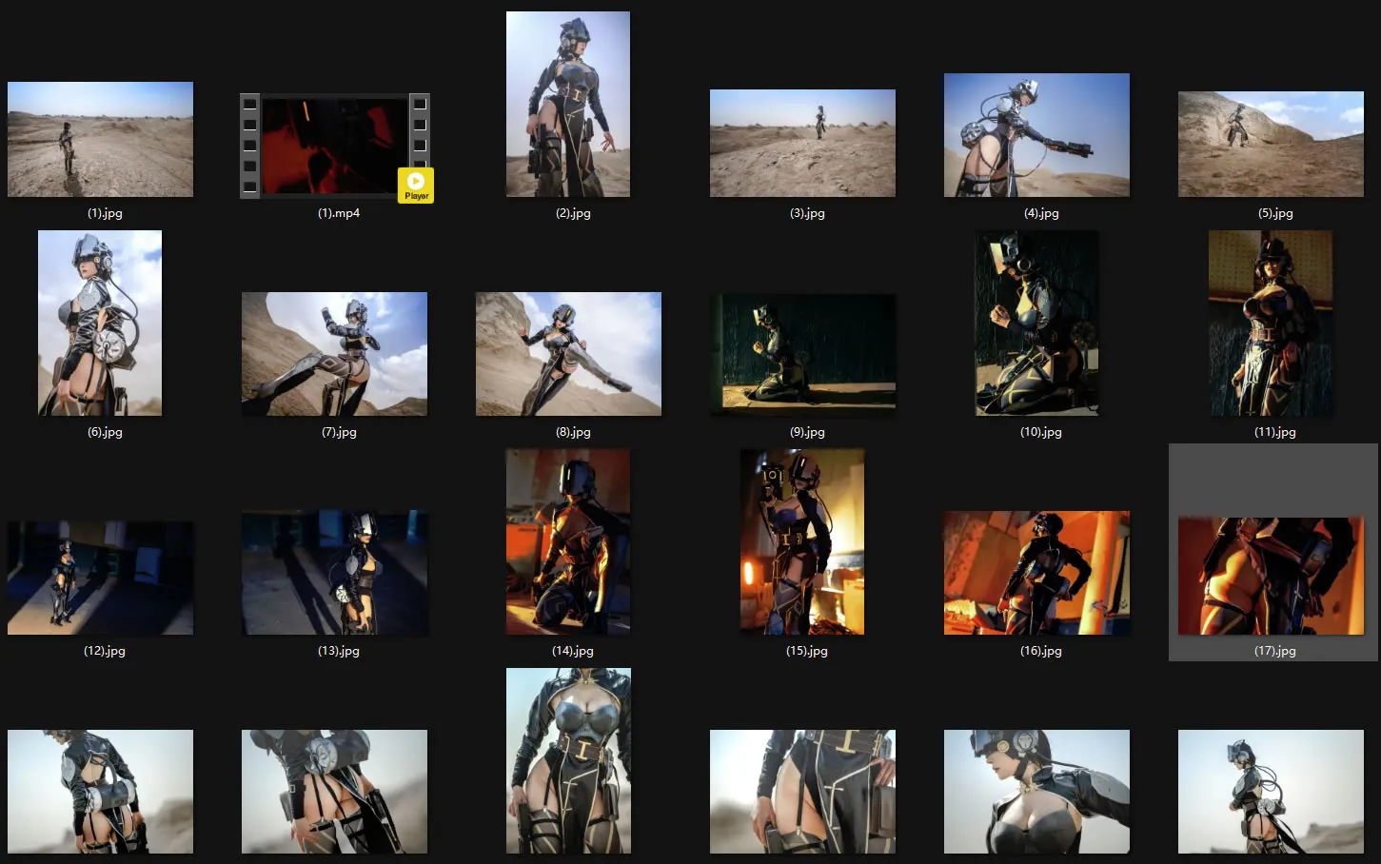Image resolution: width=1381 pixels, height=864 pixels.
Task: Select the dark (9).jpg thumbnail
Action: (802, 354)
